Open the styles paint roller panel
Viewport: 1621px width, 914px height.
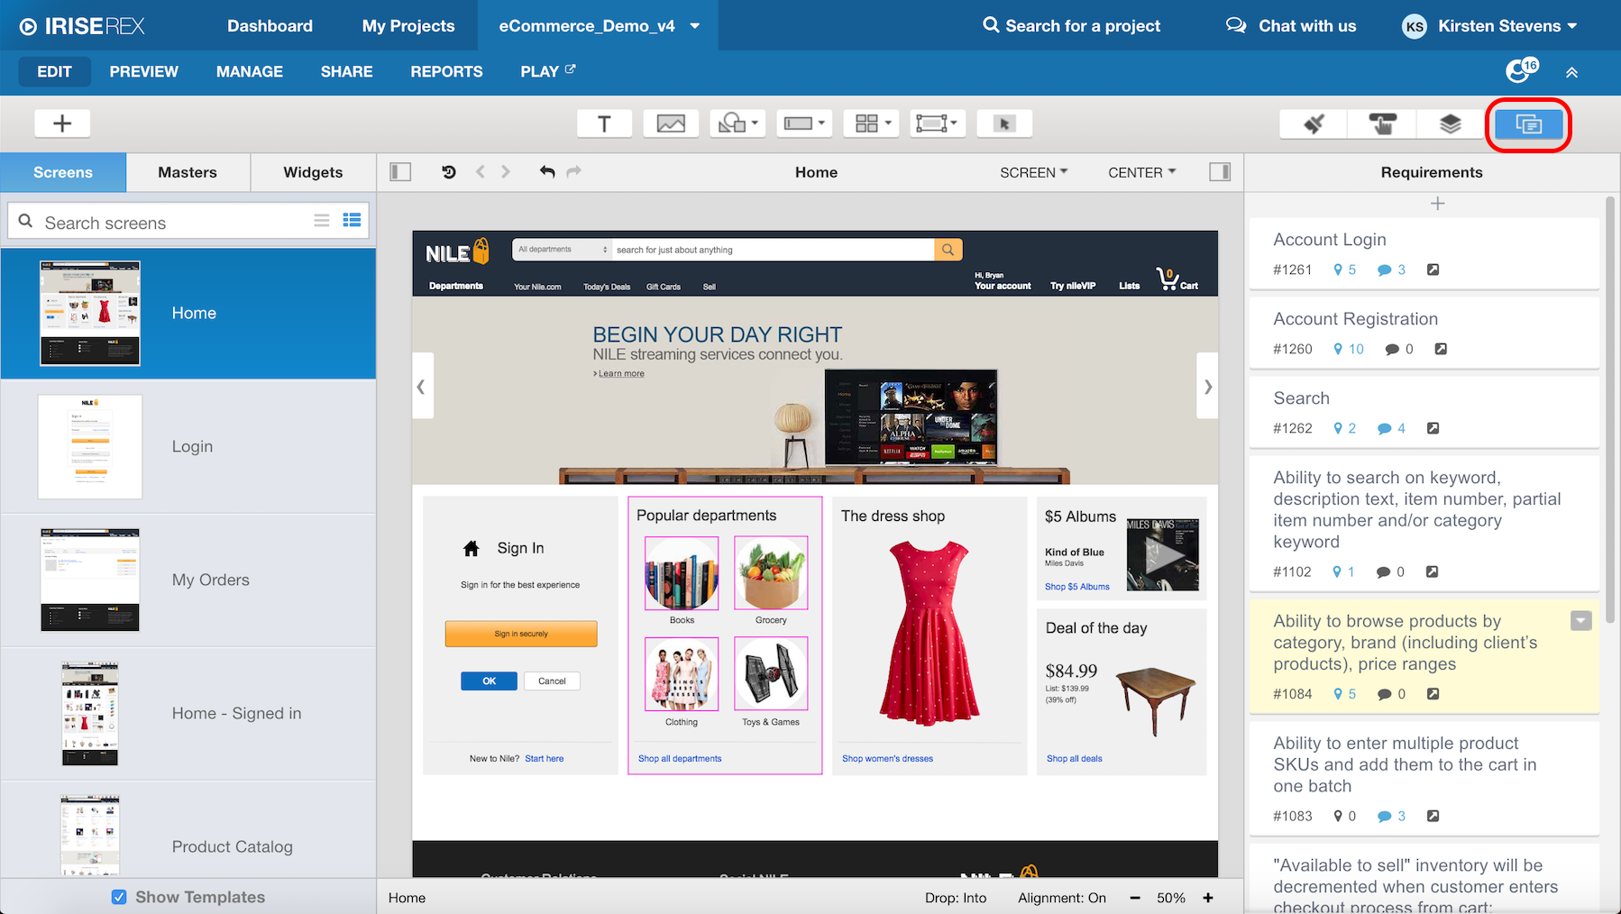pyautogui.click(x=1382, y=123)
